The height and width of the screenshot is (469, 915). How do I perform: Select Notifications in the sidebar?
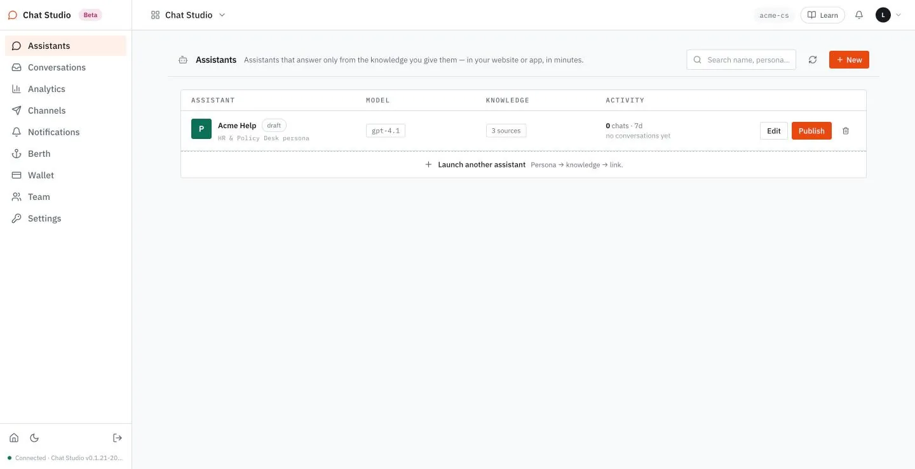click(x=66, y=132)
